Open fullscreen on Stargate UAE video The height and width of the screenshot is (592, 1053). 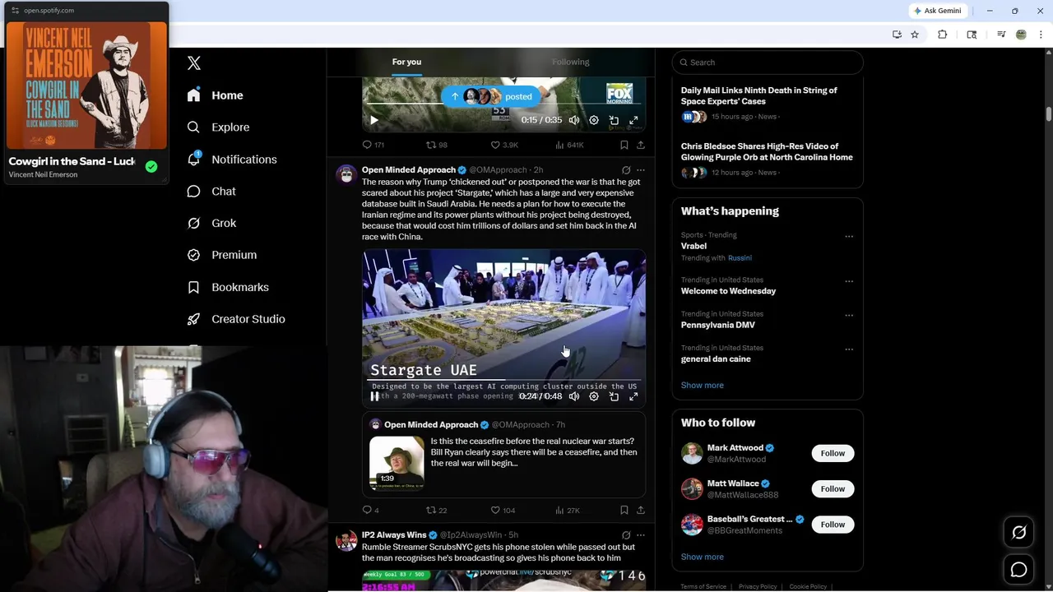pos(633,396)
